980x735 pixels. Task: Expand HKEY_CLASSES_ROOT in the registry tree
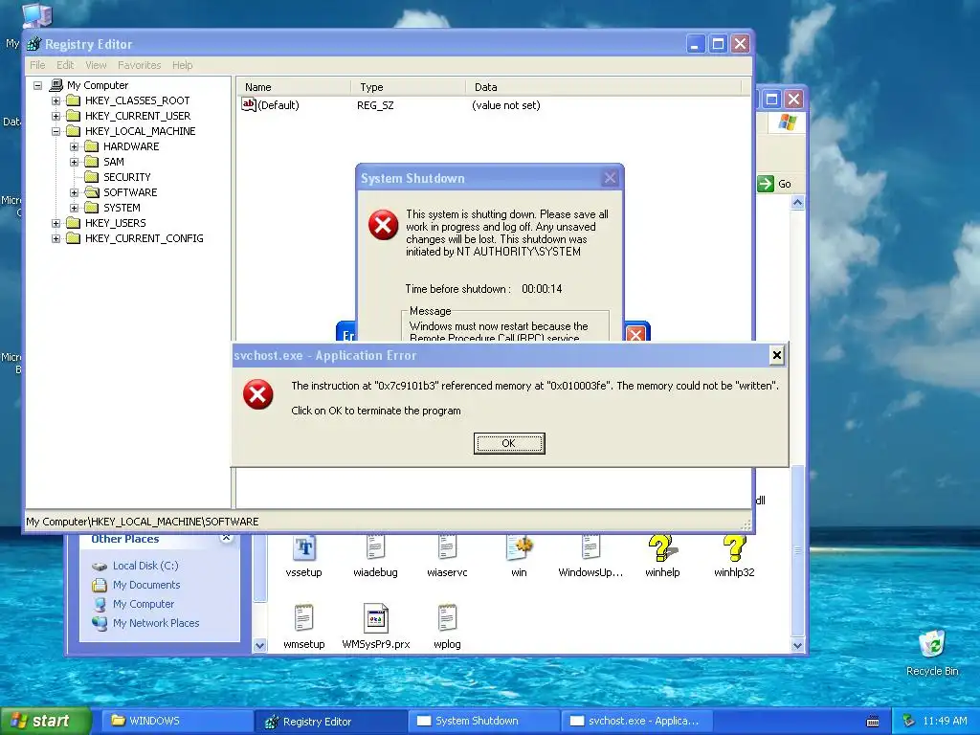point(56,100)
